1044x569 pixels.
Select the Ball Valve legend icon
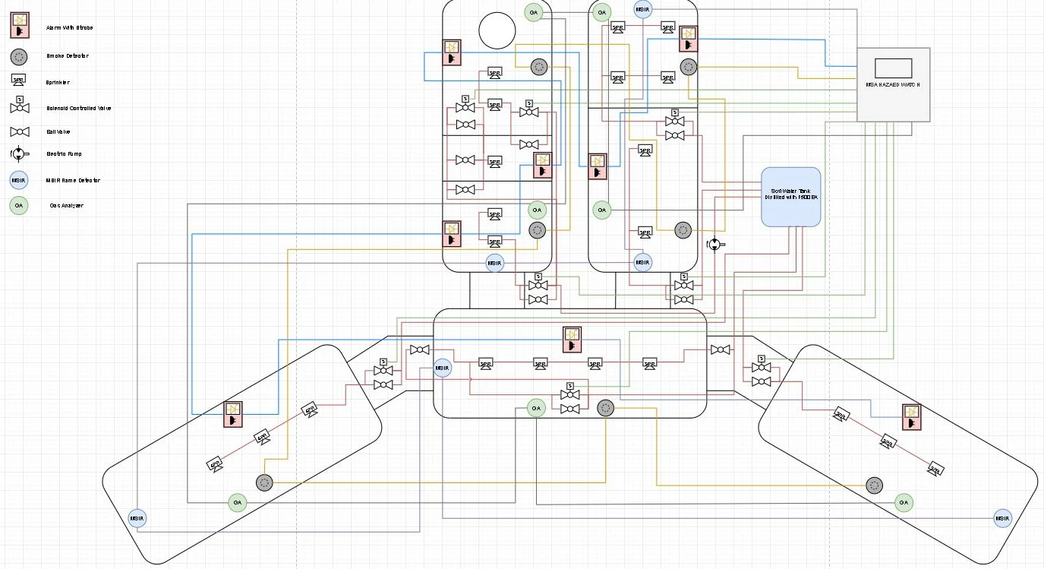[x=19, y=131]
